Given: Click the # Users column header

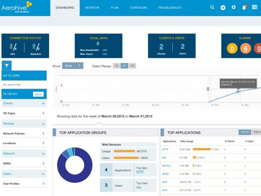Looking at the screenshot, I should click(249, 141).
